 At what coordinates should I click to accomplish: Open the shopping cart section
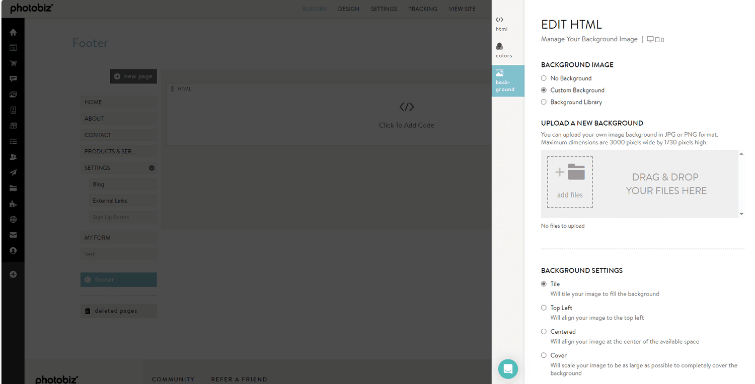pyautogui.click(x=13, y=63)
